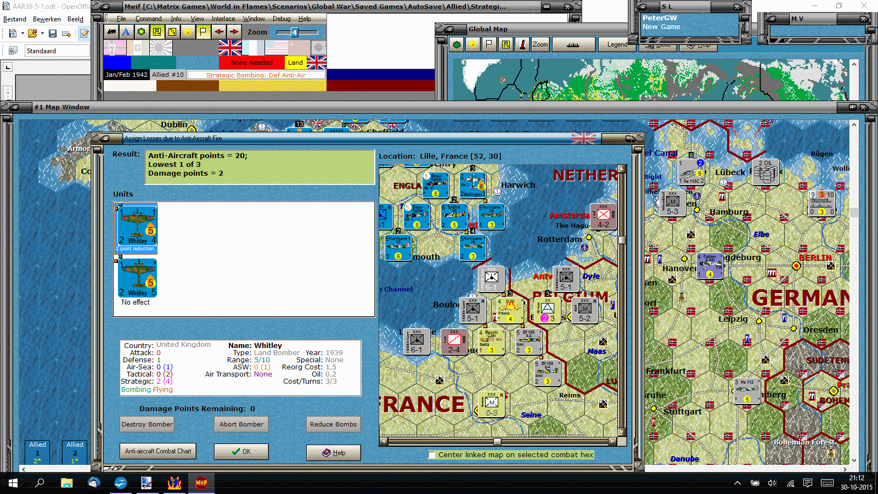
Task: Open the File menu in Mwif
Action: [121, 19]
